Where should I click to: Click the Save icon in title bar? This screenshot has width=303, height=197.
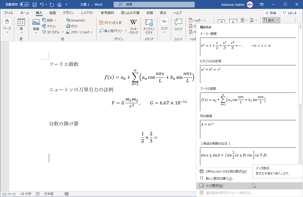click(x=35, y=4)
